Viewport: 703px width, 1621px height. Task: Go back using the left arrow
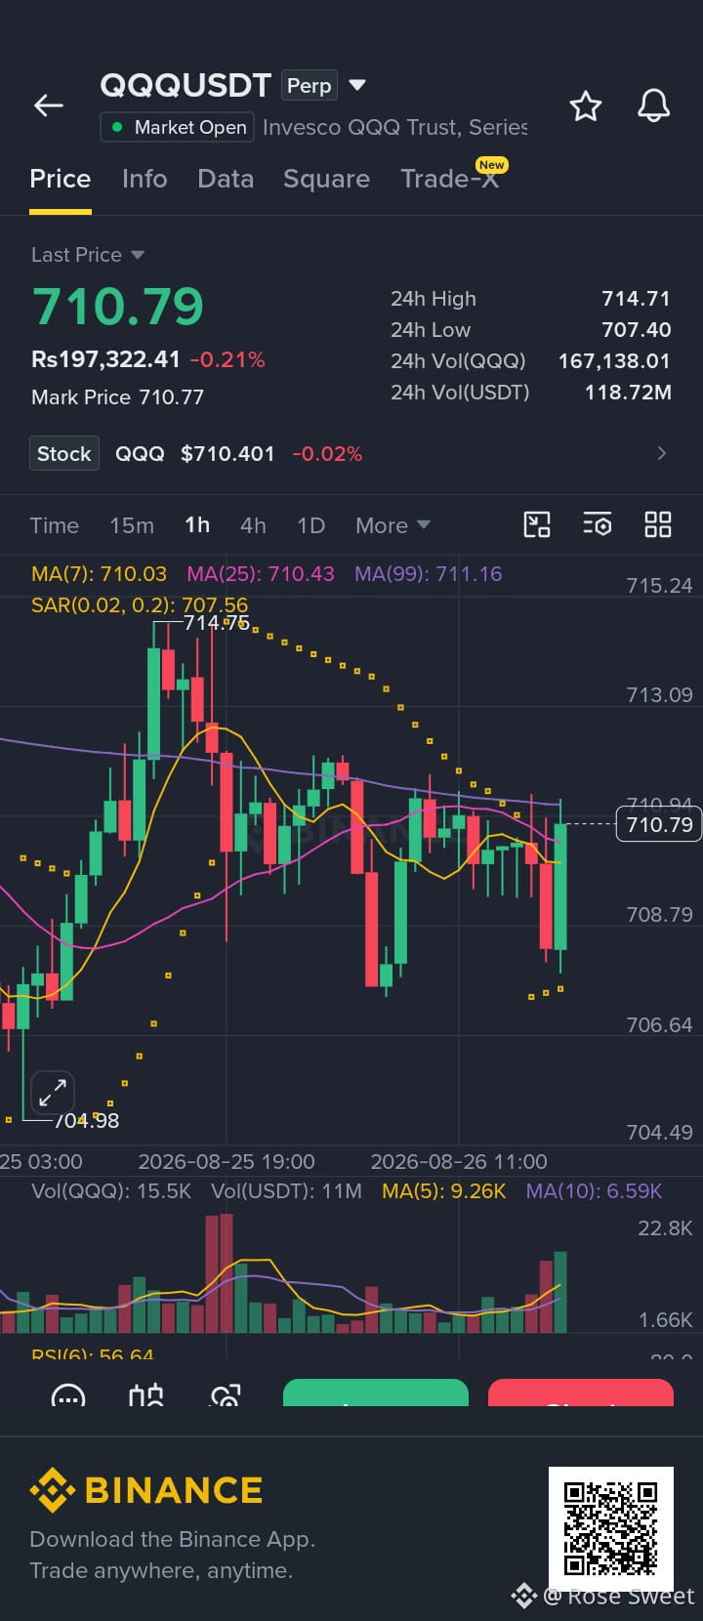tap(49, 105)
